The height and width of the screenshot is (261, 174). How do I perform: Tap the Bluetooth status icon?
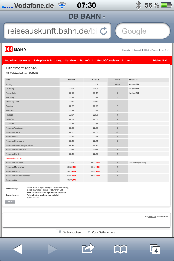coord(139,5)
